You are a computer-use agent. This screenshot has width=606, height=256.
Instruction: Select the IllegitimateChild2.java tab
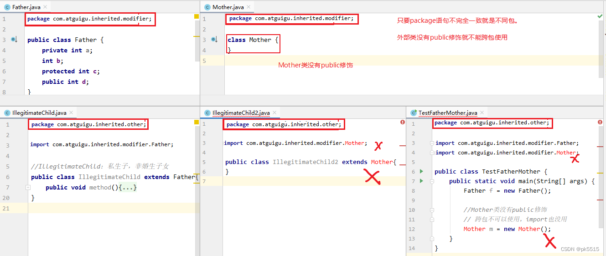pyautogui.click(x=241, y=113)
